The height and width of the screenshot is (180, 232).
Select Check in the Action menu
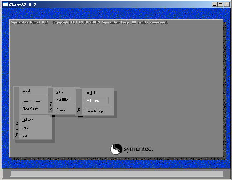(x=61, y=110)
